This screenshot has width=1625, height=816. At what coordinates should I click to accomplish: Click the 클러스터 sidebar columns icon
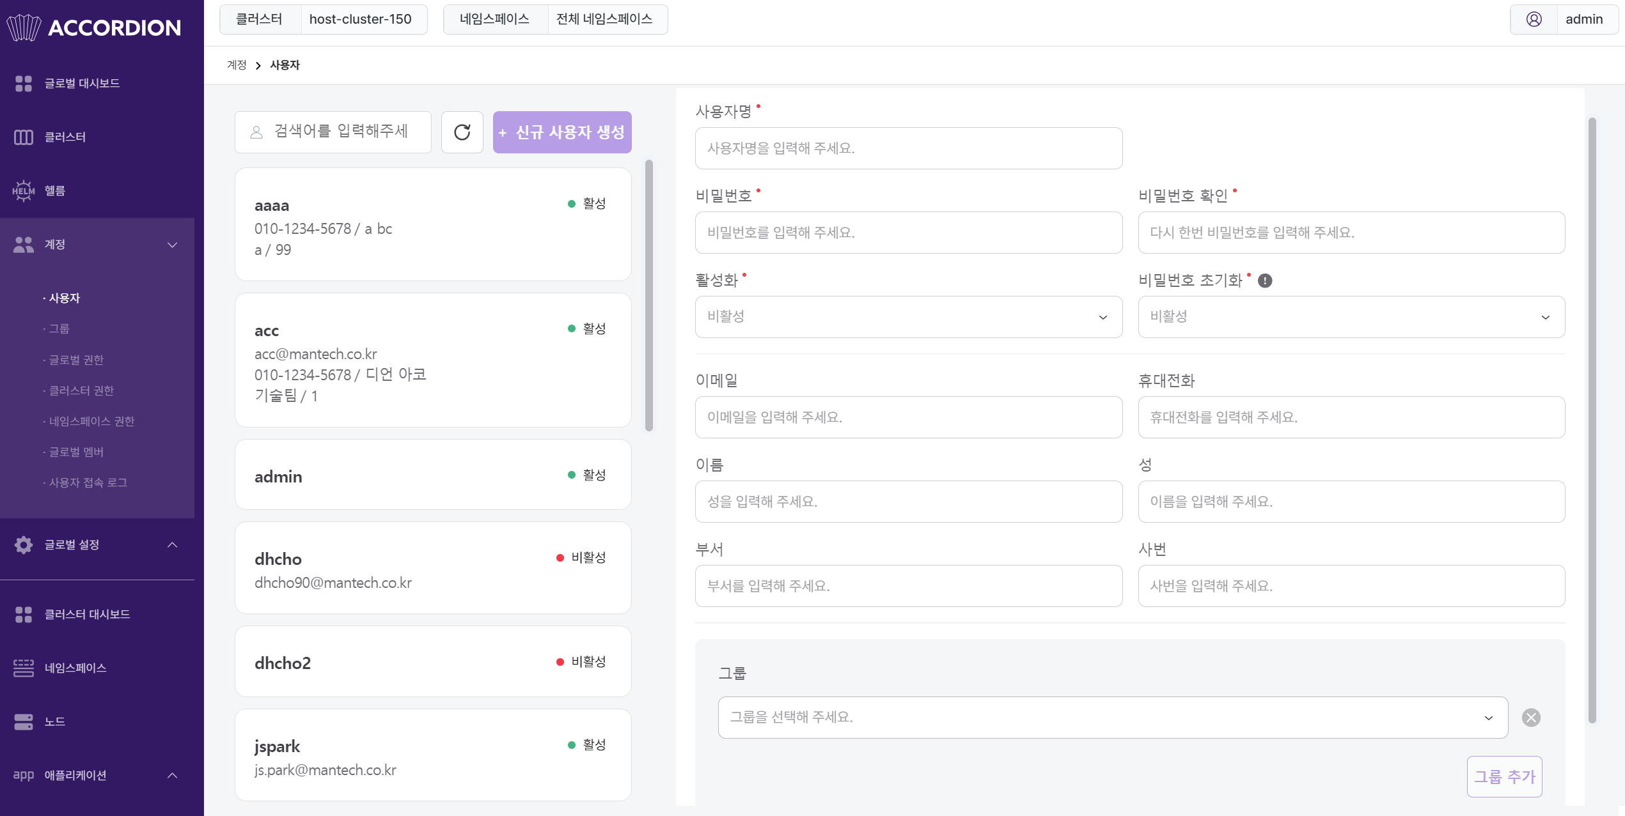pos(24,137)
